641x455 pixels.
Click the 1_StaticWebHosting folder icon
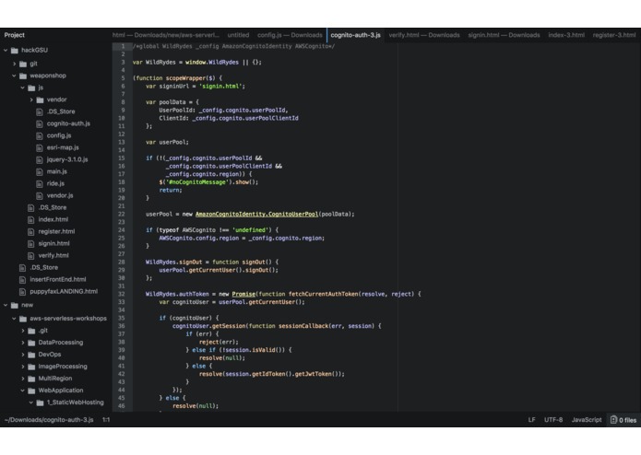point(40,402)
